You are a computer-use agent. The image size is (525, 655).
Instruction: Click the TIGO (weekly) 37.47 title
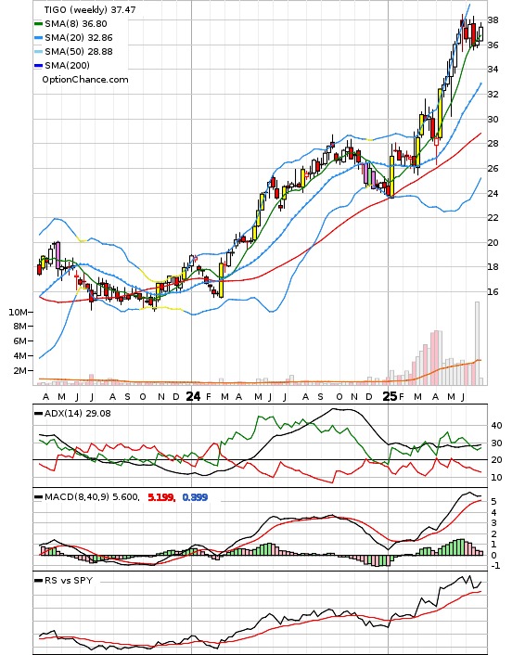click(90, 9)
